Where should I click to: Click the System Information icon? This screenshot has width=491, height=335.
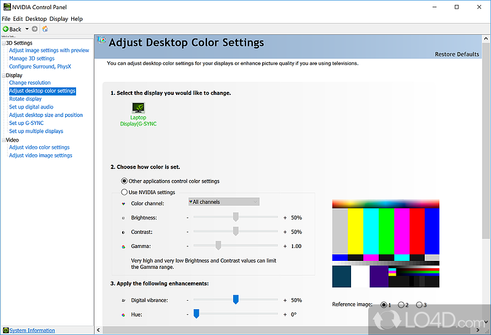click(6, 330)
